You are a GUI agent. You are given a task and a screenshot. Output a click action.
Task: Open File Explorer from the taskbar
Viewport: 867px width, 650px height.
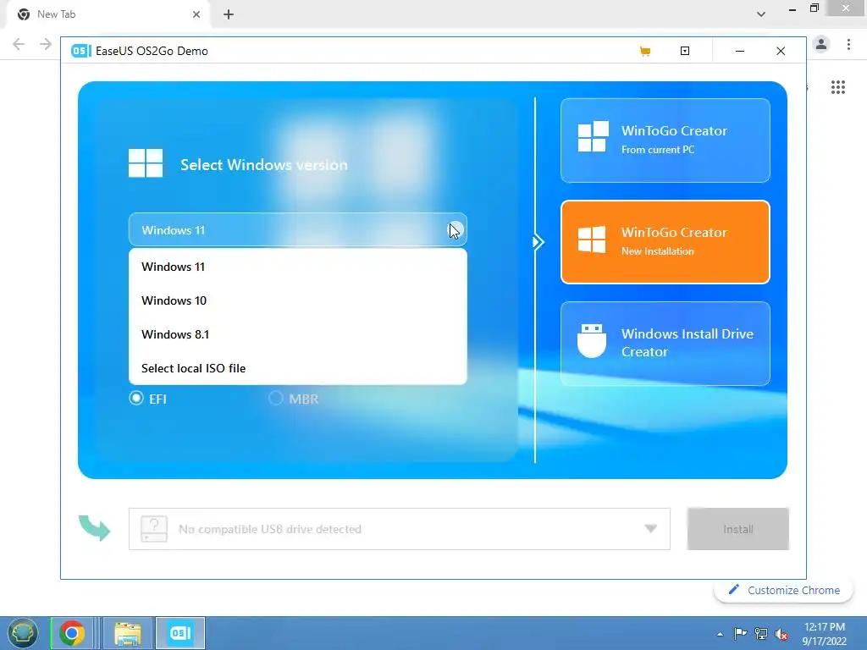pos(128,633)
